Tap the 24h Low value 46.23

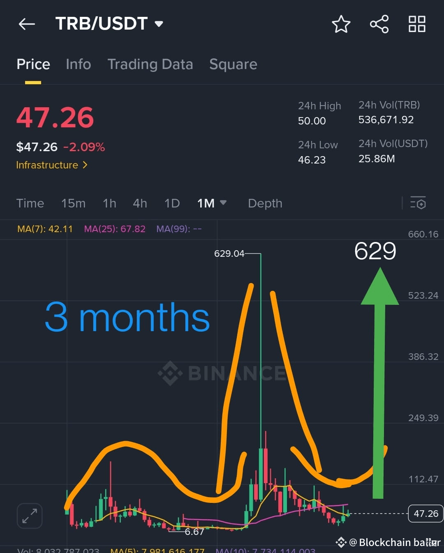coord(312,160)
